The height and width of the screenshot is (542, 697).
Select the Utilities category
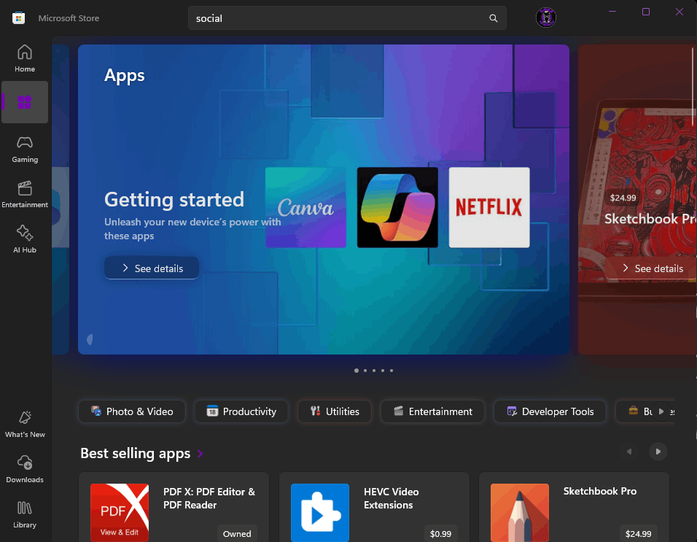pos(334,411)
